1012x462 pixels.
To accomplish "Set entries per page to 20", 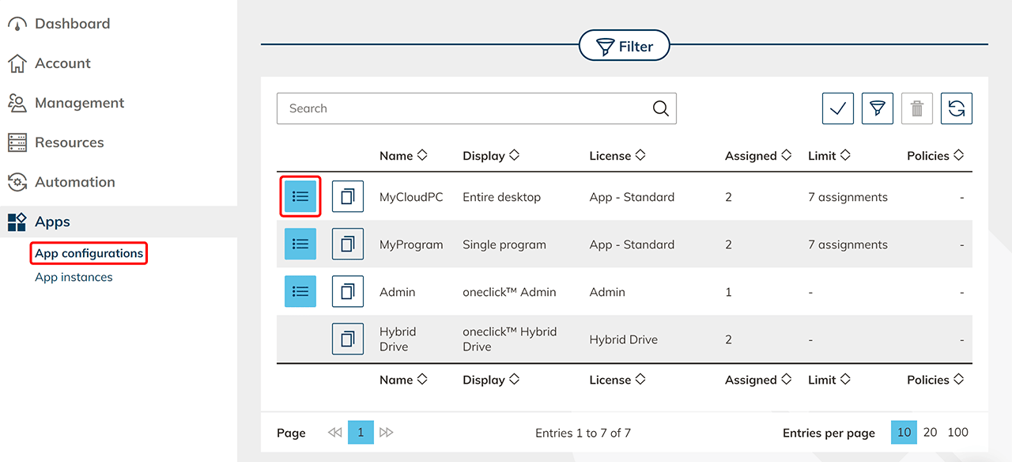I will (x=930, y=432).
